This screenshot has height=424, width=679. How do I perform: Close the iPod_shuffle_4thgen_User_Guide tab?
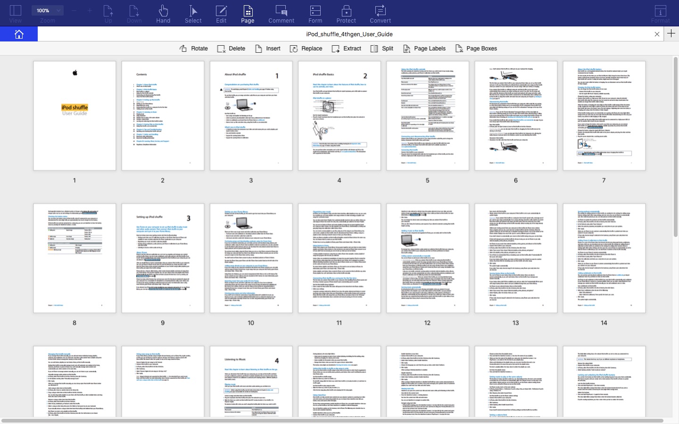(657, 34)
